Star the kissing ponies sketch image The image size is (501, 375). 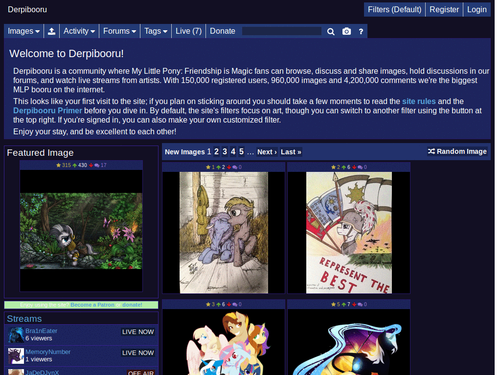(210, 167)
